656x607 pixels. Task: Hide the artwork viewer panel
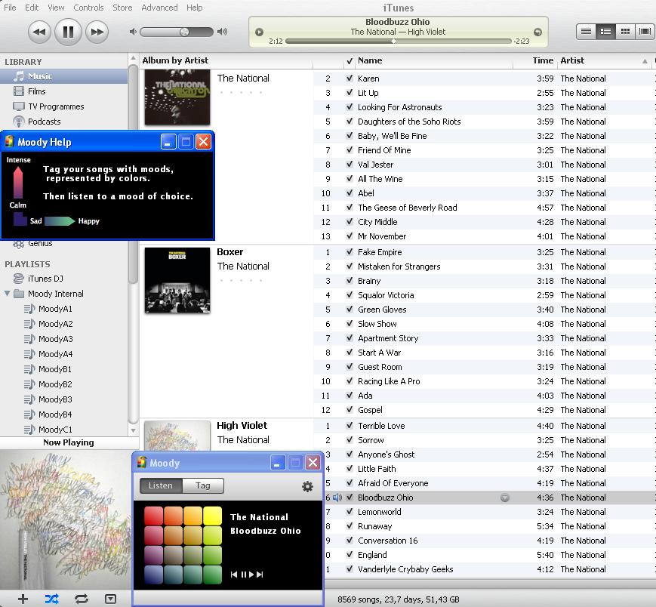tap(110, 599)
